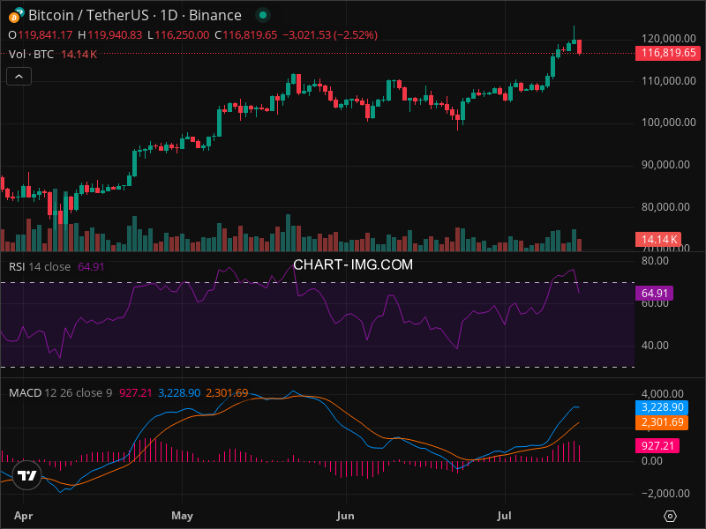Click the 1D interval label
The image size is (706, 529).
tap(169, 15)
